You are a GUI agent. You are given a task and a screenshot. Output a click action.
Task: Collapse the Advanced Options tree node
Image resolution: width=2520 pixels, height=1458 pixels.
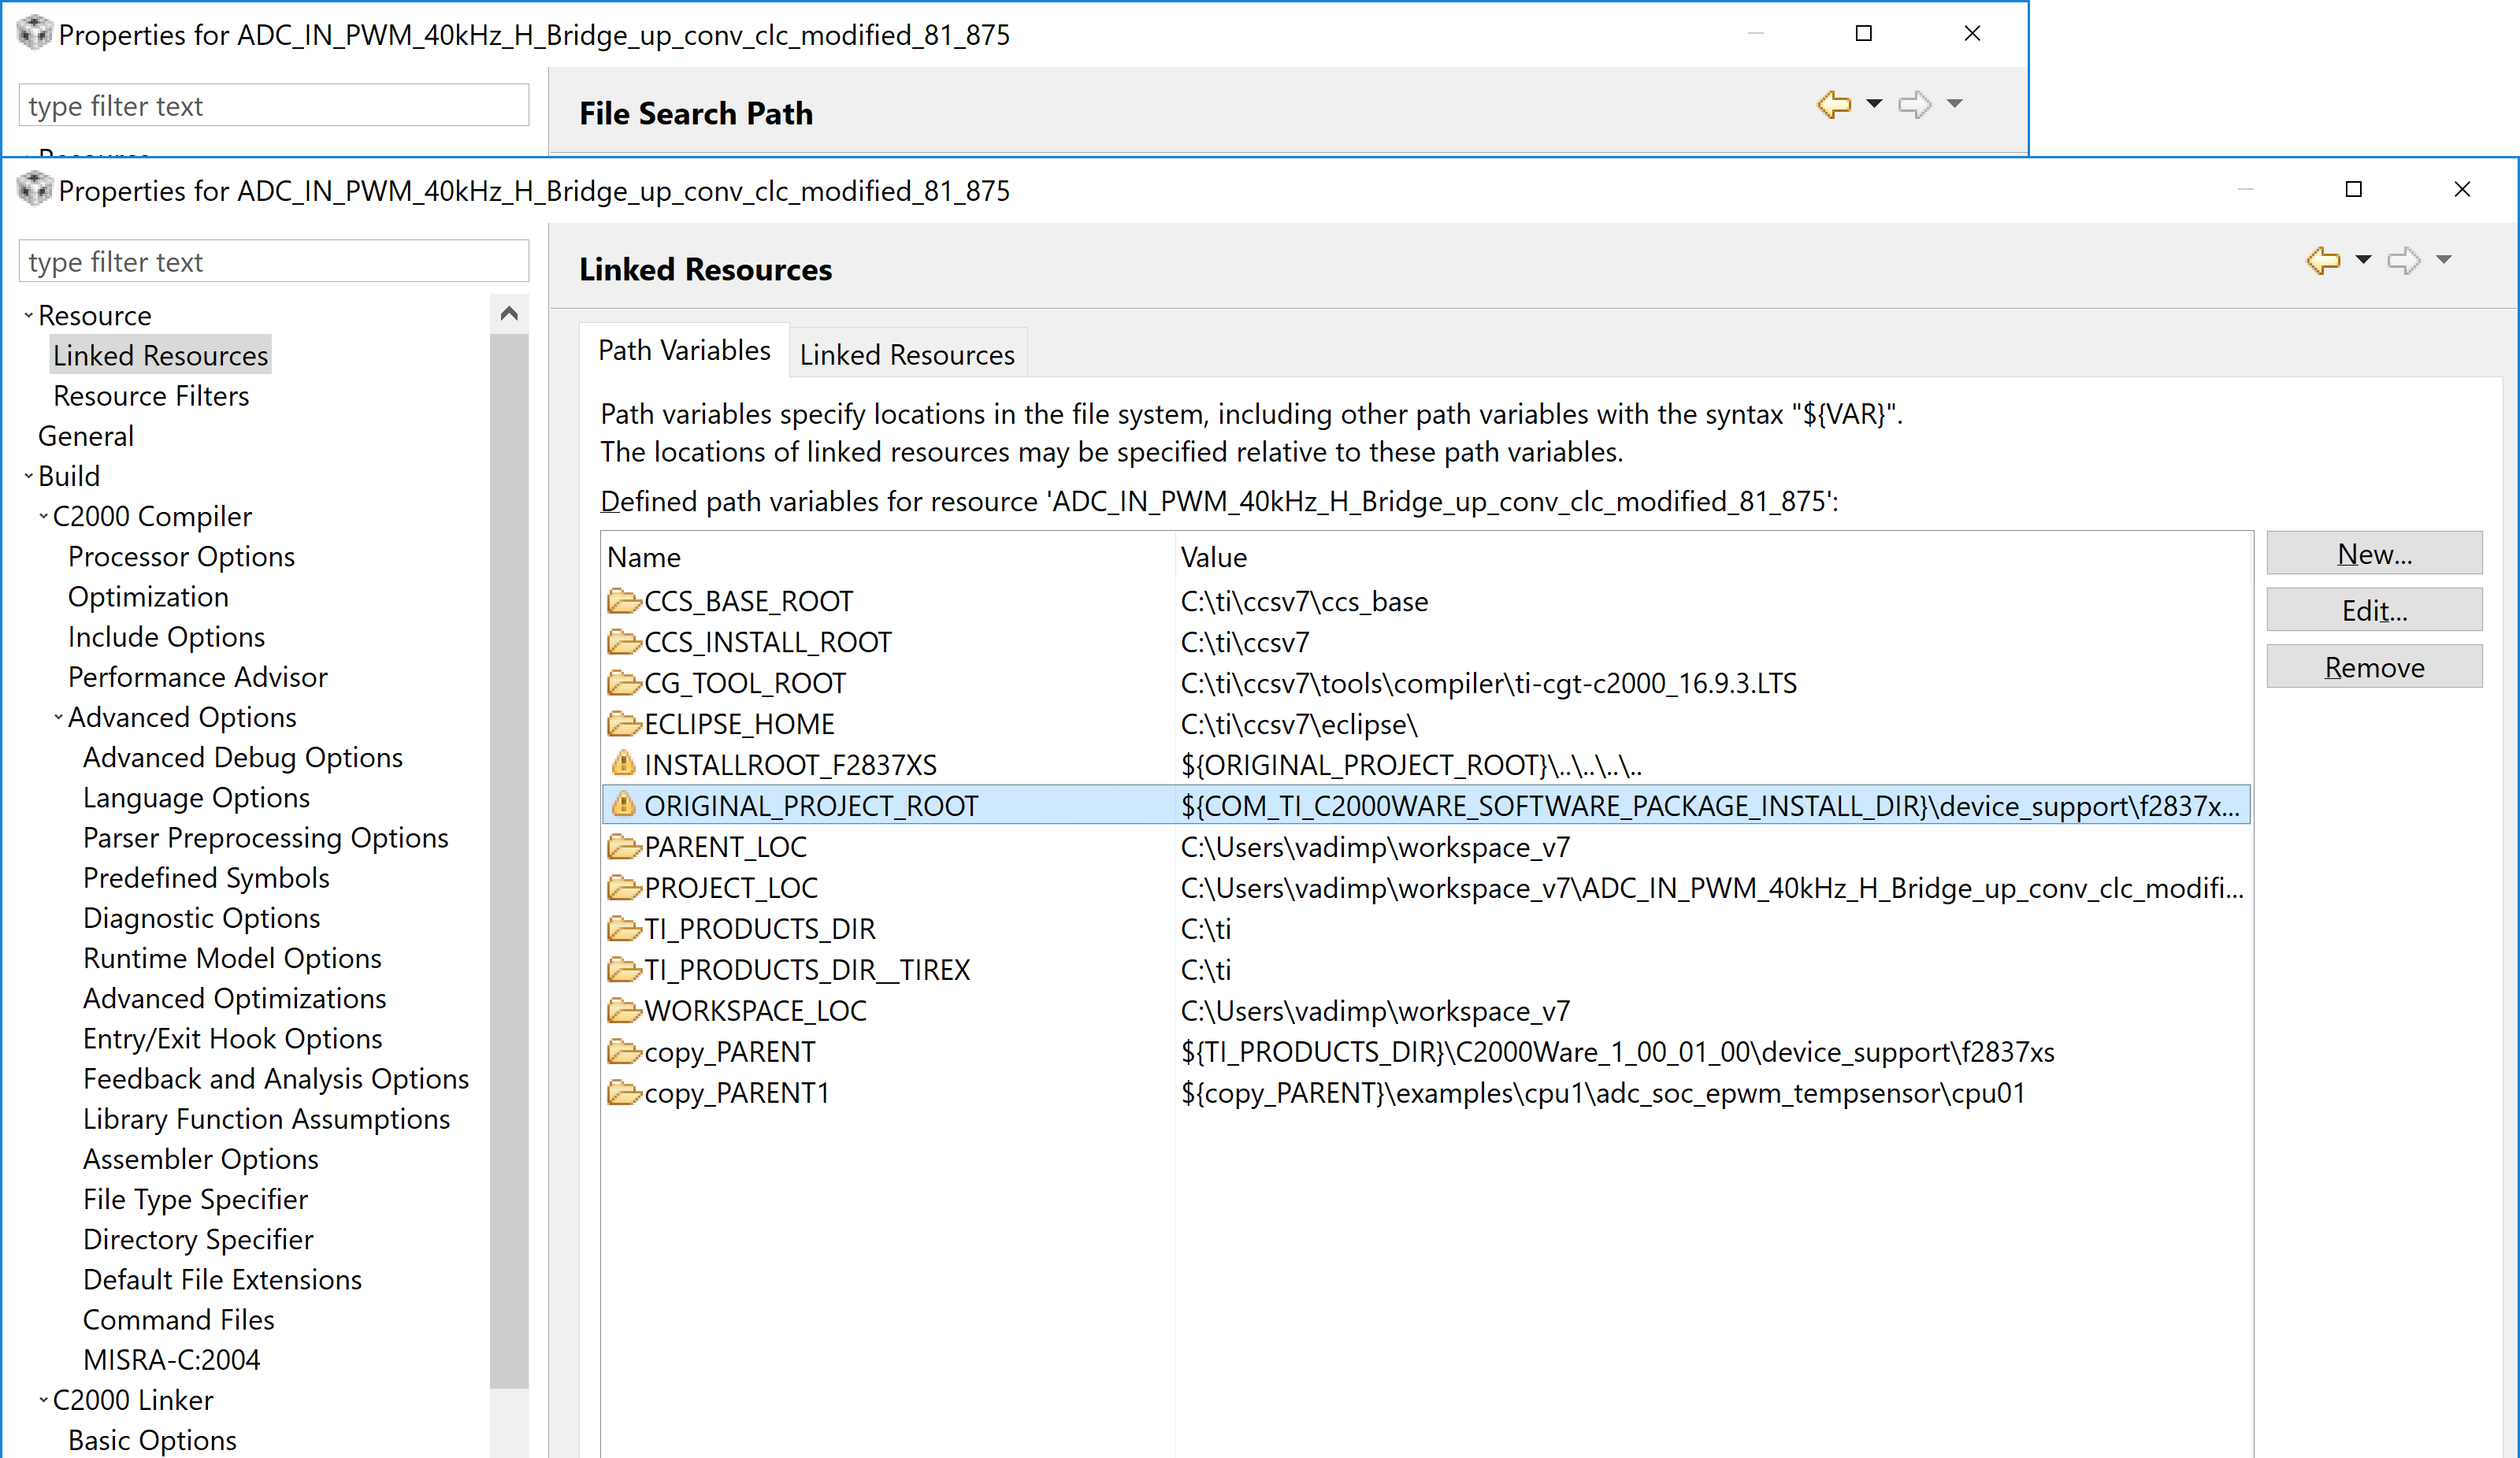59,717
